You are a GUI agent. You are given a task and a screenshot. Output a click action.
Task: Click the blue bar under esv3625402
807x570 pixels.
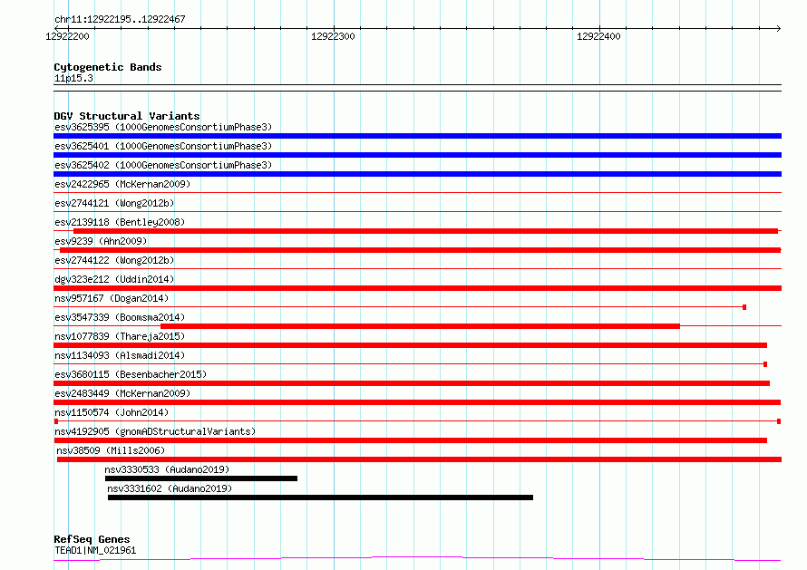coord(417,174)
